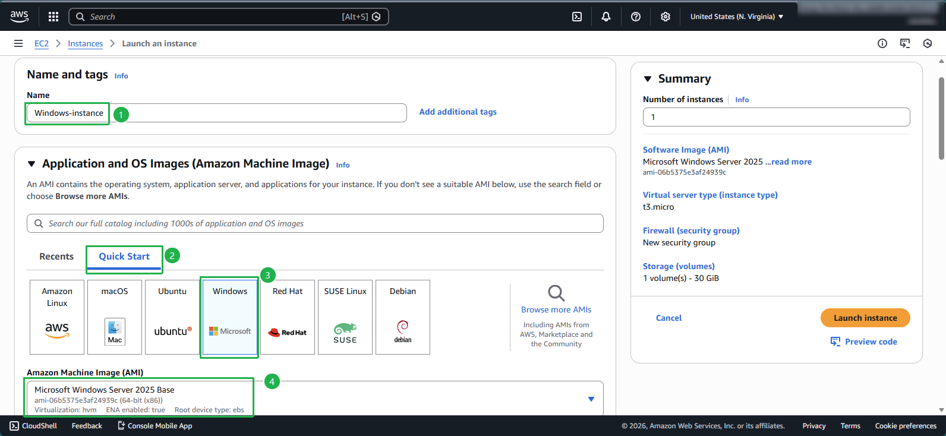The width and height of the screenshot is (946, 436).
Task: Toggle the hamburger side navigation menu
Action: [x=18, y=43]
